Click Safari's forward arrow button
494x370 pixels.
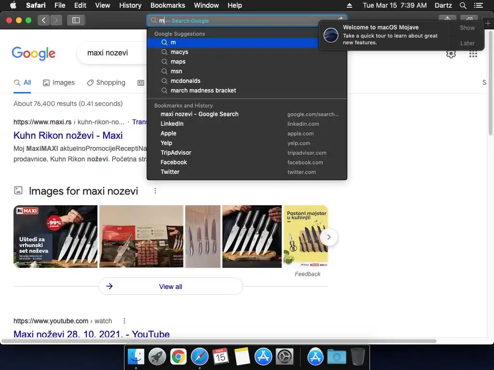56,20
